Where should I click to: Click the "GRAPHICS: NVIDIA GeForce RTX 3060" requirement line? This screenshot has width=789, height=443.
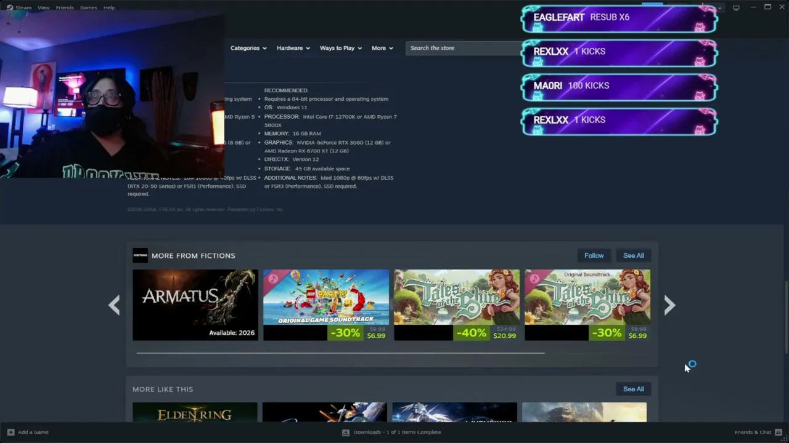tap(327, 146)
